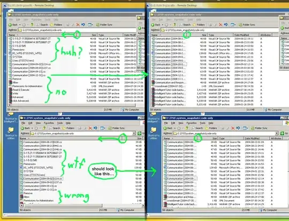Screen dimensions: 289x221
Task: Sort by Type in left desktop's G: window
Action: [x=110, y=35]
